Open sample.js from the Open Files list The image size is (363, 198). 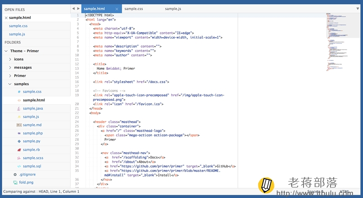click(17, 34)
